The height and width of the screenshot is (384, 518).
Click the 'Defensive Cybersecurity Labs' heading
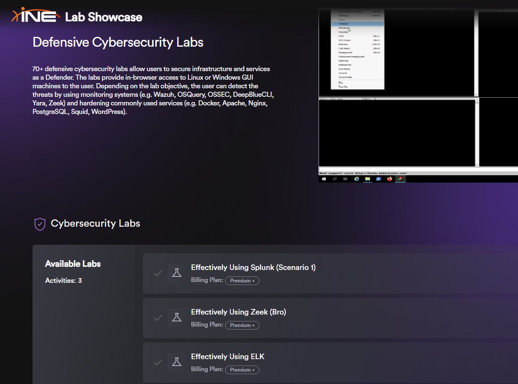pyautogui.click(x=118, y=42)
